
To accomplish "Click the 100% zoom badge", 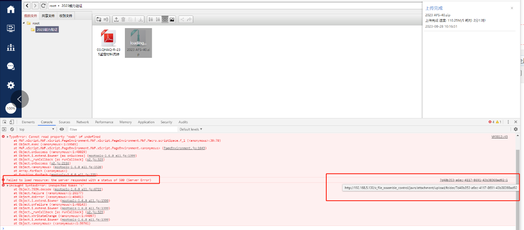I will pyautogui.click(x=11, y=109).
